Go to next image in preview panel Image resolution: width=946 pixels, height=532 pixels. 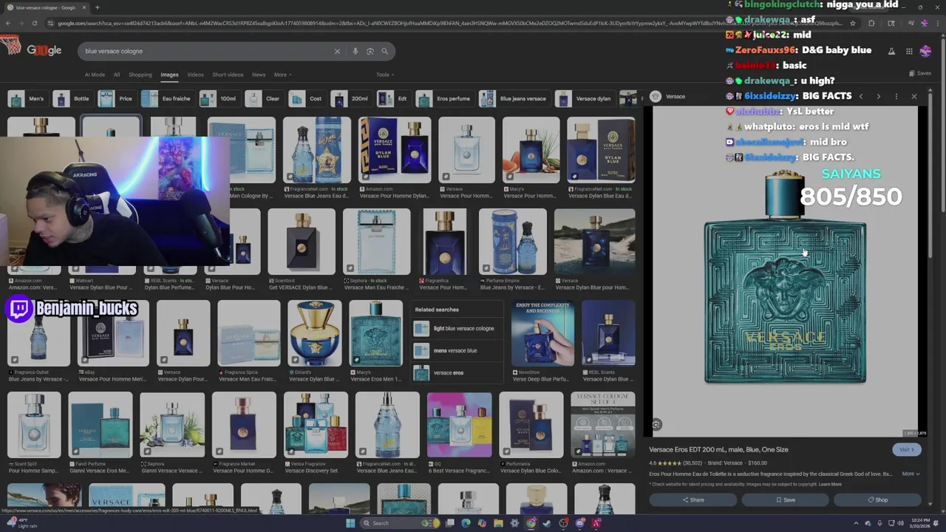click(x=878, y=96)
